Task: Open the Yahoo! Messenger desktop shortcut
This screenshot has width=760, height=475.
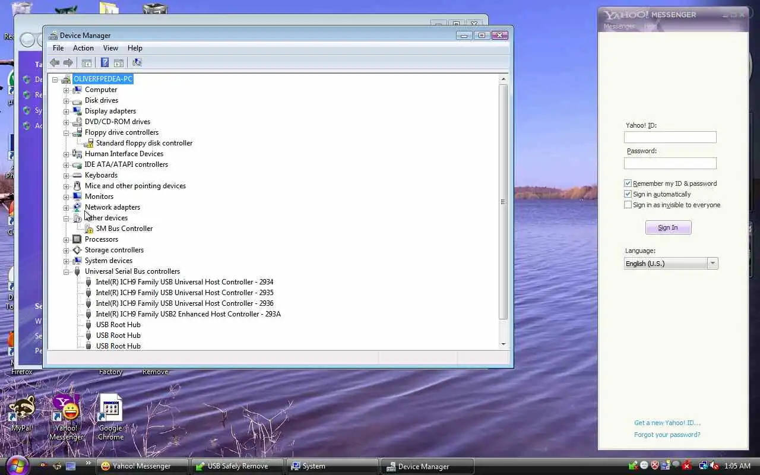Action: point(66,417)
